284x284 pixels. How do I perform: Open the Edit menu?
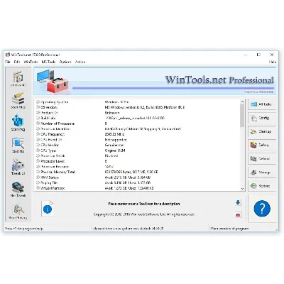click(x=17, y=62)
